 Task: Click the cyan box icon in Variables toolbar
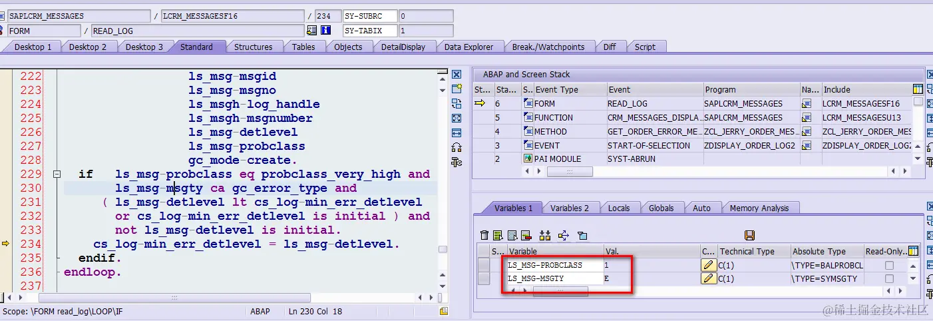point(582,235)
